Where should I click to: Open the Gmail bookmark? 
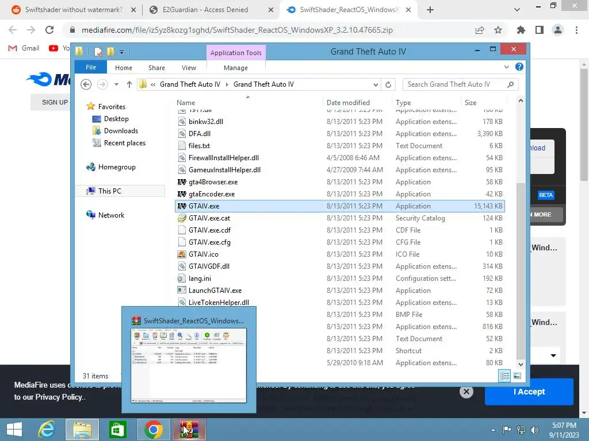pyautogui.click(x=24, y=48)
